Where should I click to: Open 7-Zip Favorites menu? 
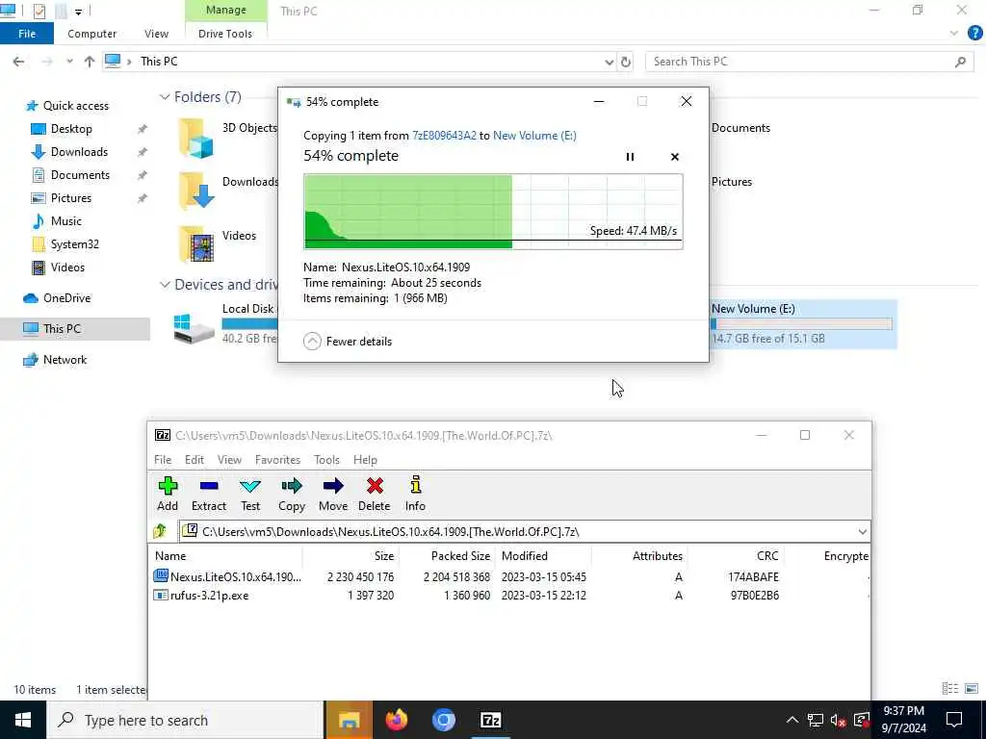click(x=277, y=460)
